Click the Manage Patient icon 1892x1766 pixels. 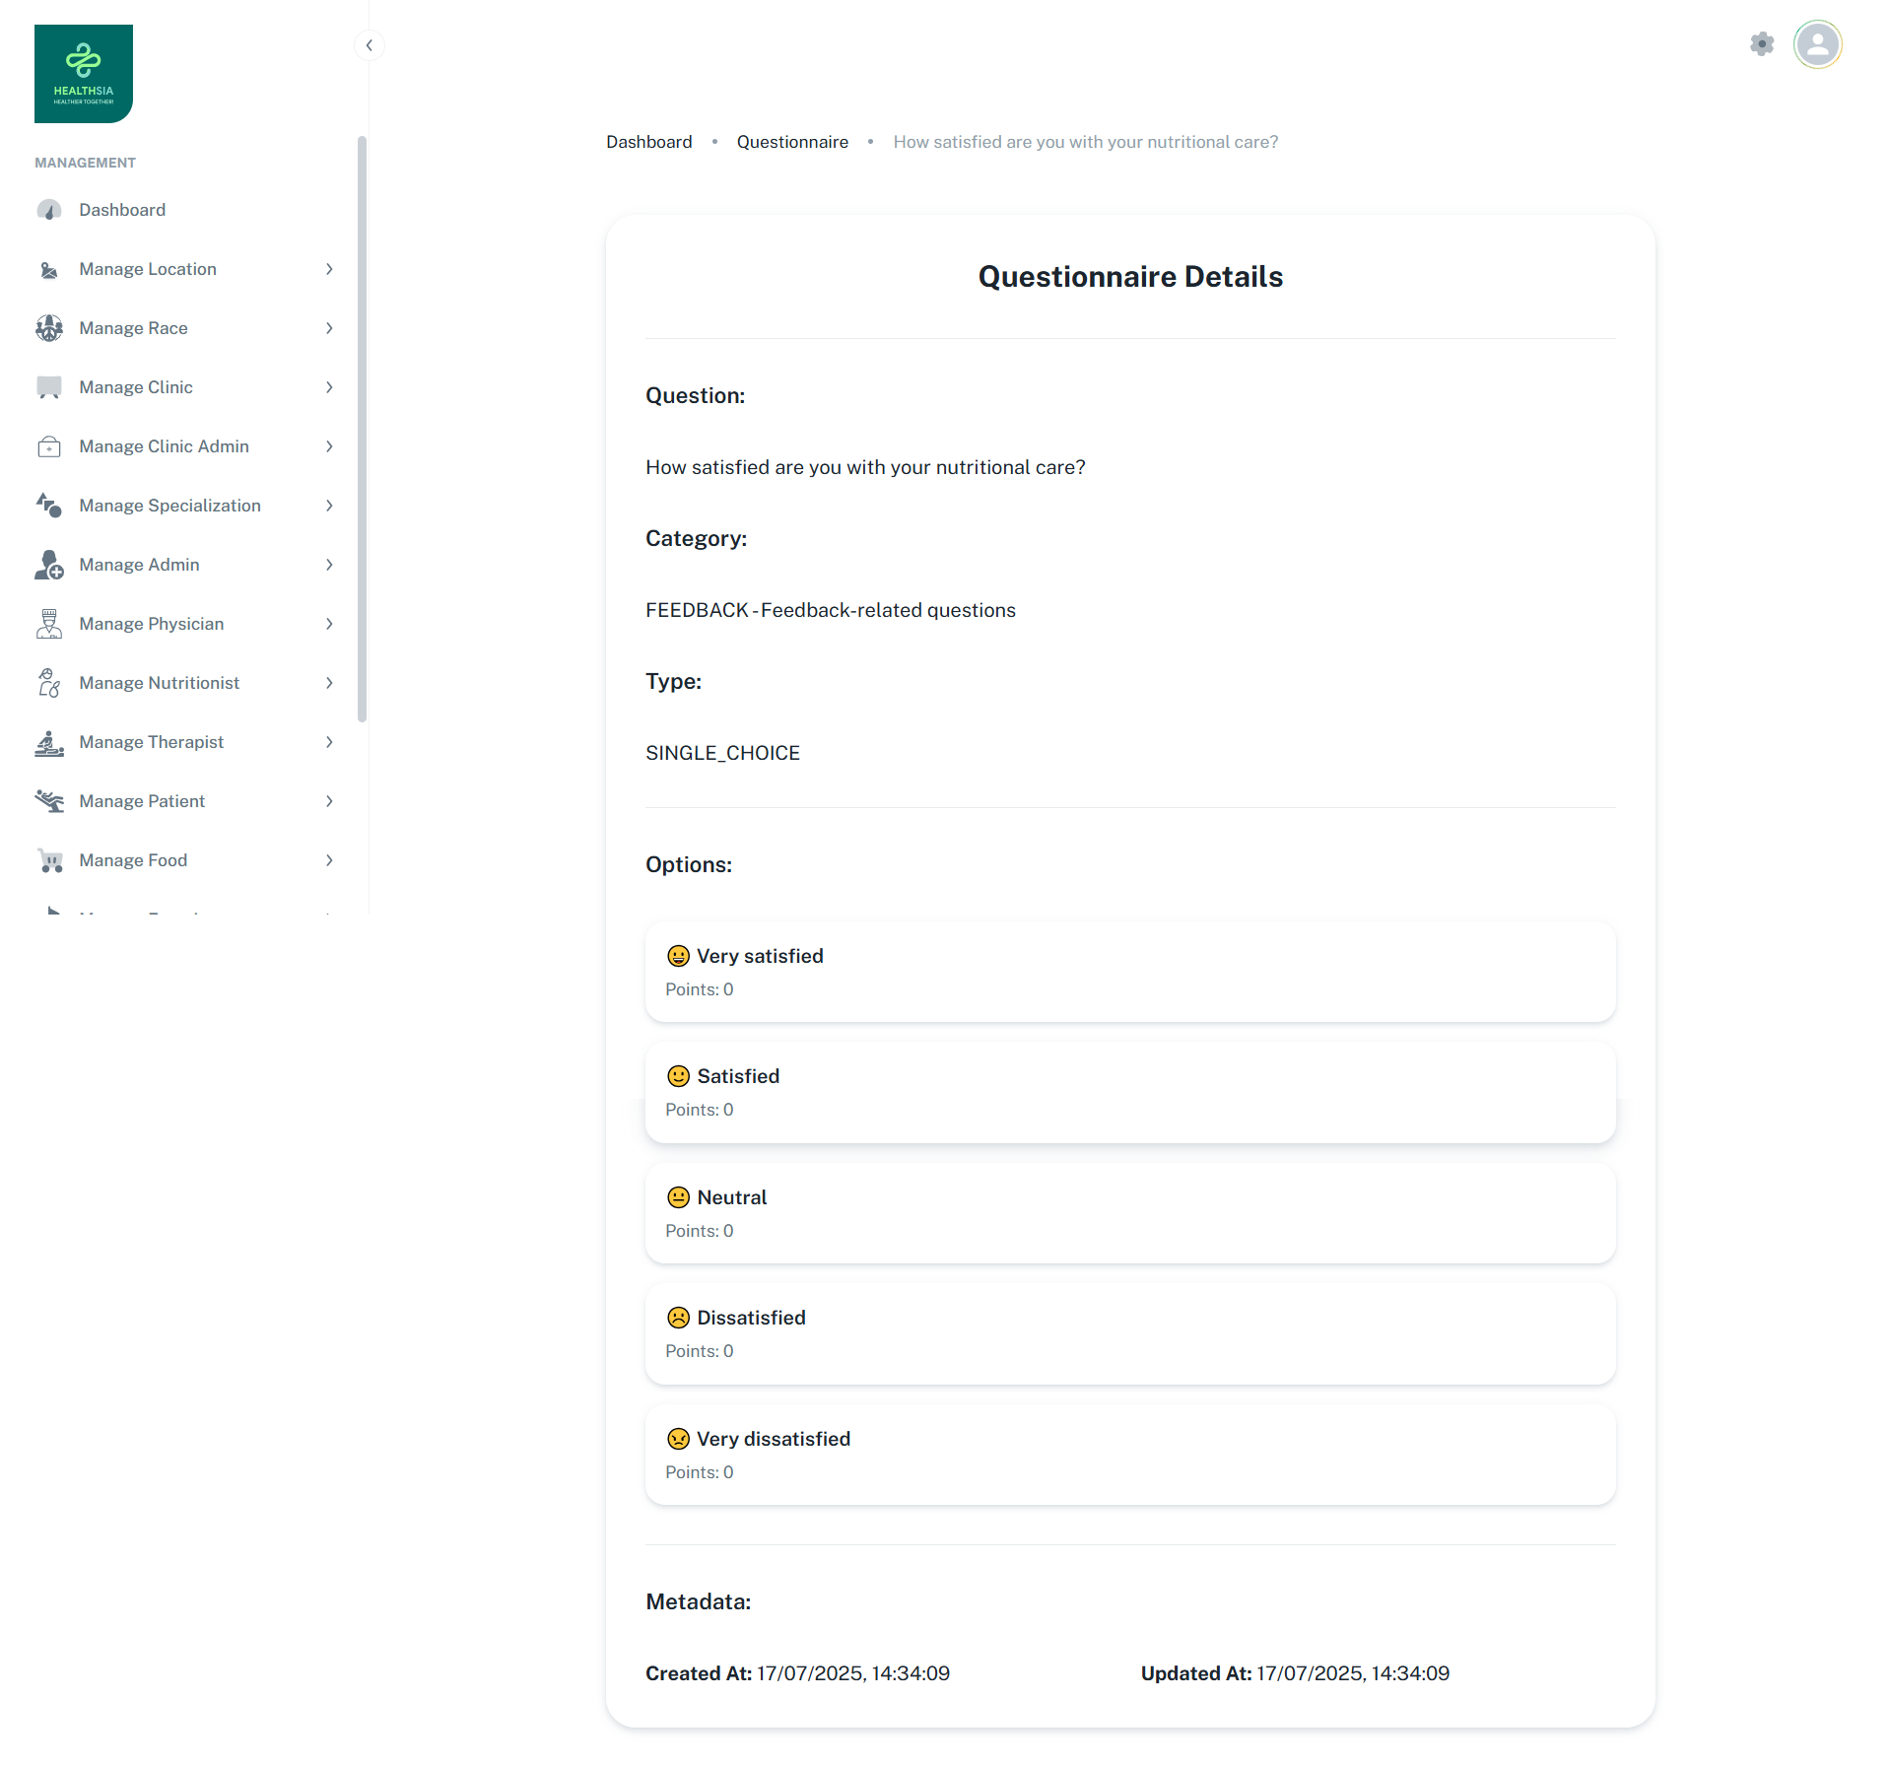pos(49,801)
